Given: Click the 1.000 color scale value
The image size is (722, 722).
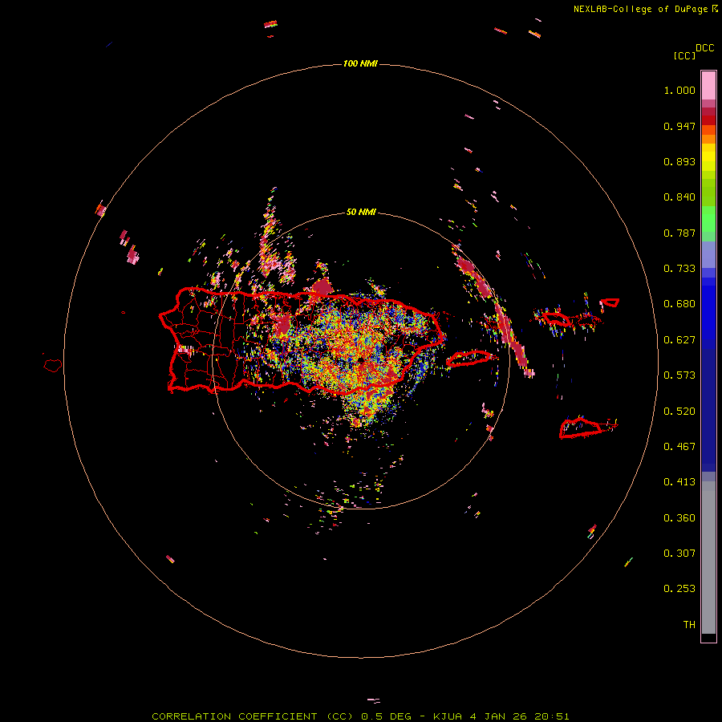Looking at the screenshot, I should pos(679,90).
